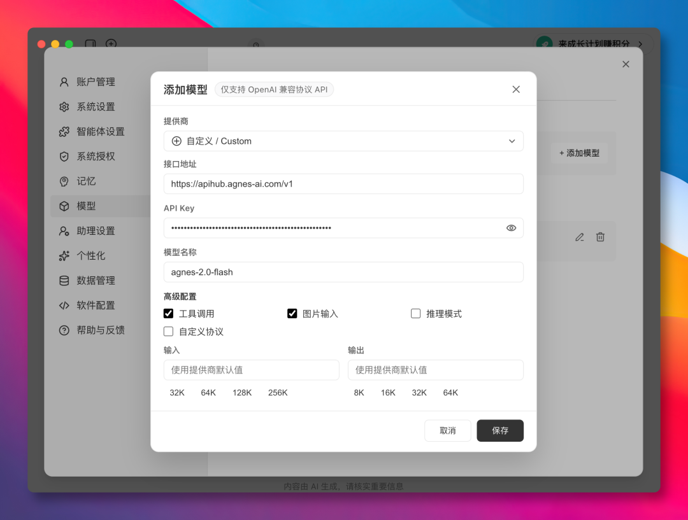Viewport: 688px width, 520px height.
Task: Click the sidebar toggle icon in title bar
Action: [90, 44]
